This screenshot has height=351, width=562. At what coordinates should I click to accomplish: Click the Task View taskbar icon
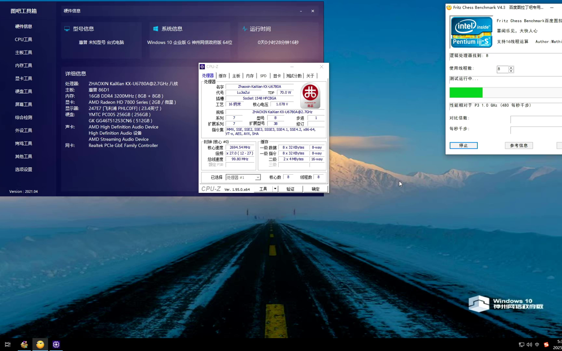click(x=7, y=344)
